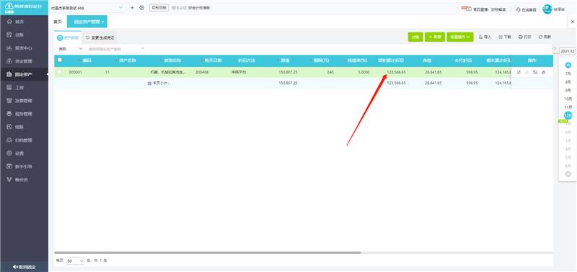
Task: Select 11月 on the month timeline
Action: 568,106
